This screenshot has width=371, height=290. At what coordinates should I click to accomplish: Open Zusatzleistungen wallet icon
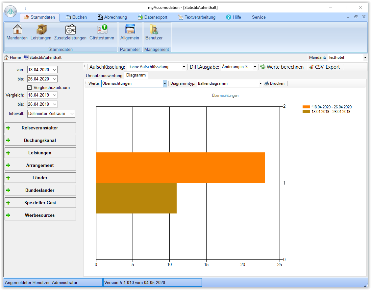70,30
